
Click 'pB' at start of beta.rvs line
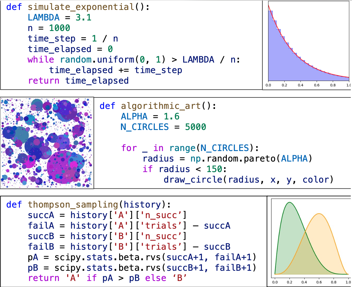click(33, 268)
